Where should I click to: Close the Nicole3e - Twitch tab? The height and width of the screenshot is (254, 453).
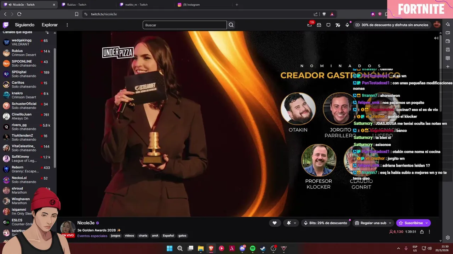(x=54, y=5)
